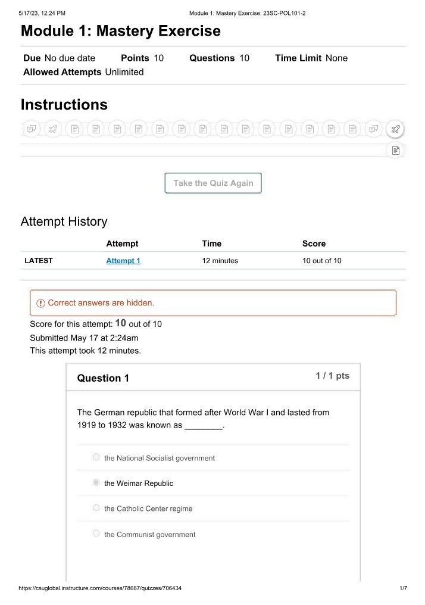The image size is (425, 605).
Task: Open the discussion icon beside highlighted rocket
Action: point(374,129)
